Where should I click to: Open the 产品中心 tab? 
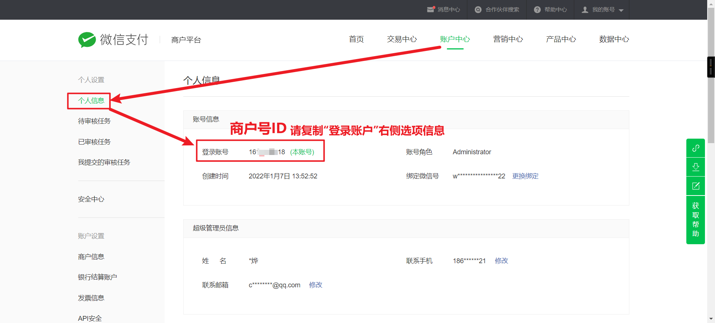[x=561, y=39]
